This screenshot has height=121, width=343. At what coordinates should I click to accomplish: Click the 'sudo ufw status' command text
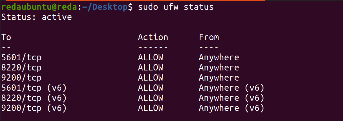(x=176, y=7)
